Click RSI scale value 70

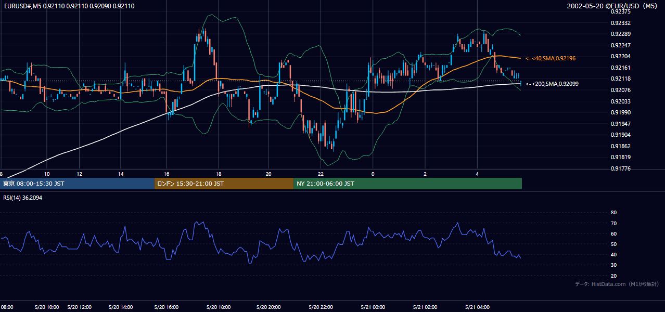click(x=613, y=223)
